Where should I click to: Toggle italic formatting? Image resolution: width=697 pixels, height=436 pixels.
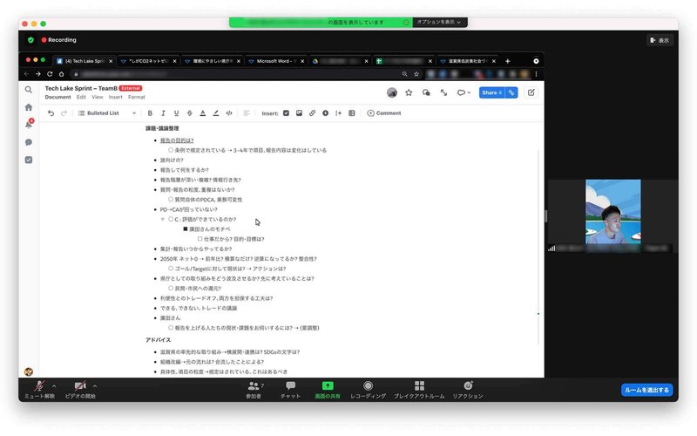coord(163,113)
